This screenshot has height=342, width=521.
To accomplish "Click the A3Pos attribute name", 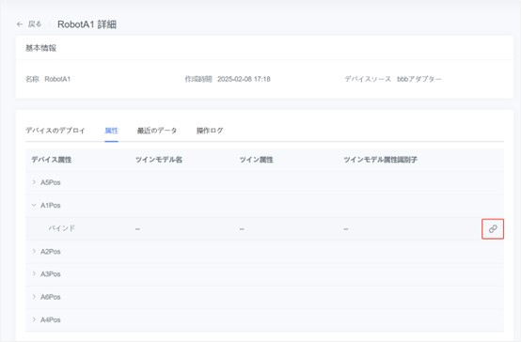I will [51, 274].
